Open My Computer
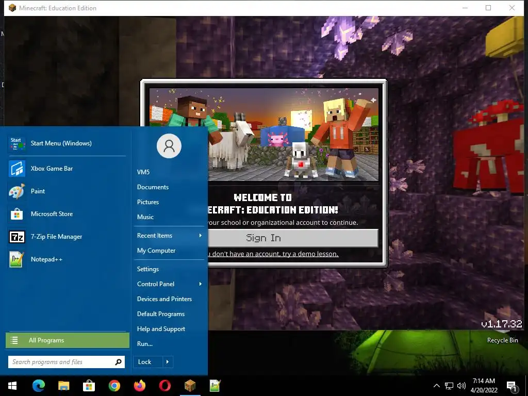This screenshot has width=528, height=396. (156, 251)
